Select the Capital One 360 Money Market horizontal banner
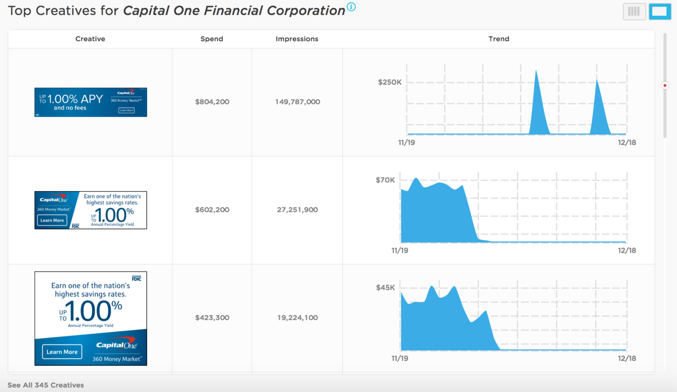The height and width of the screenshot is (392, 677). [90, 209]
